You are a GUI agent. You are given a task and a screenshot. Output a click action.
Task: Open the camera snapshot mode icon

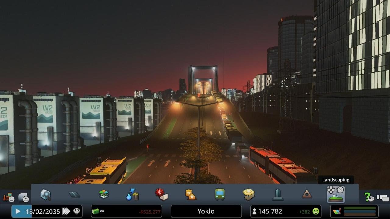[23, 198]
